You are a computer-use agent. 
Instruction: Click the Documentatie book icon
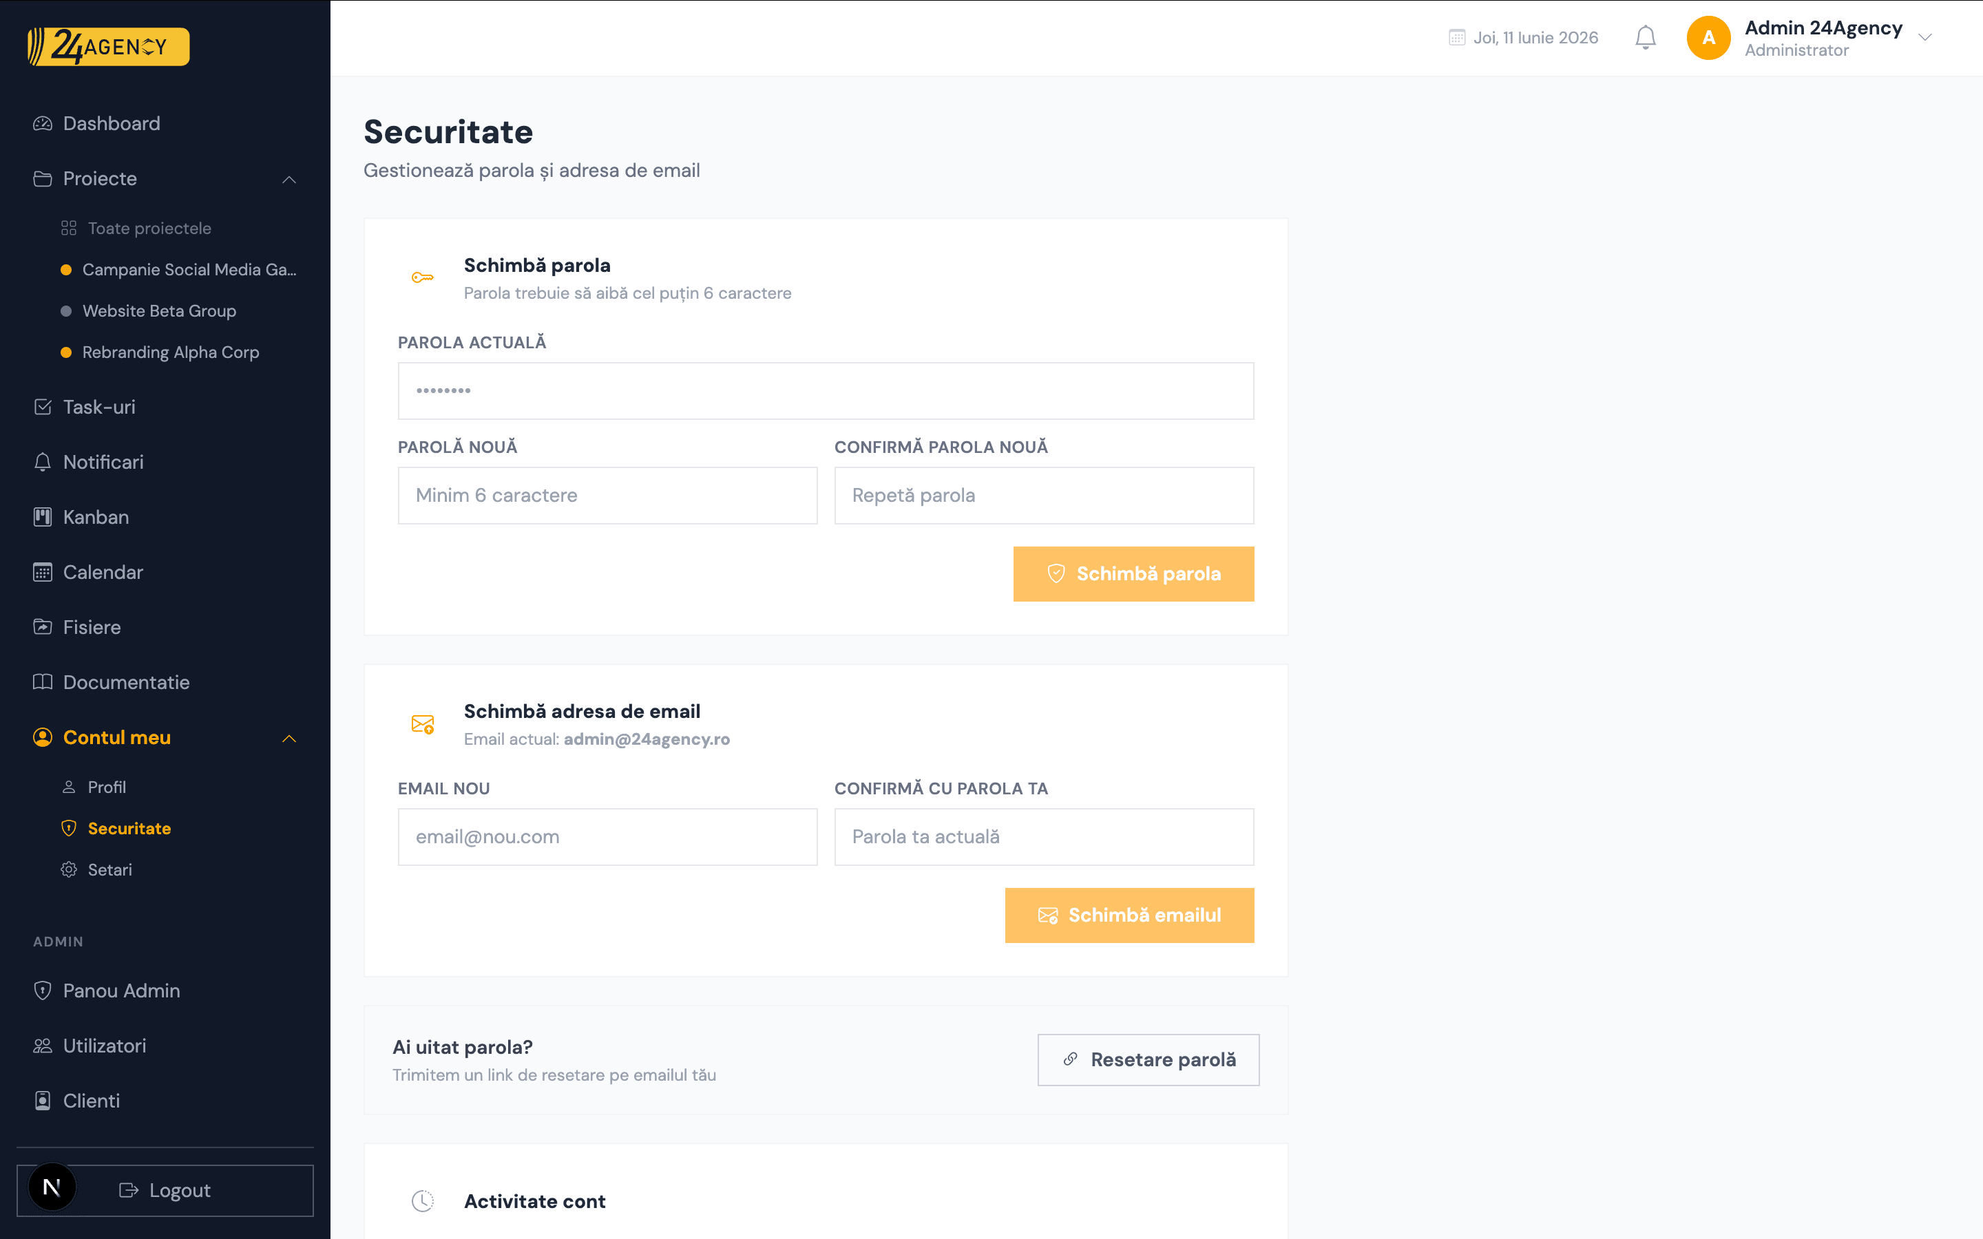pyautogui.click(x=43, y=683)
